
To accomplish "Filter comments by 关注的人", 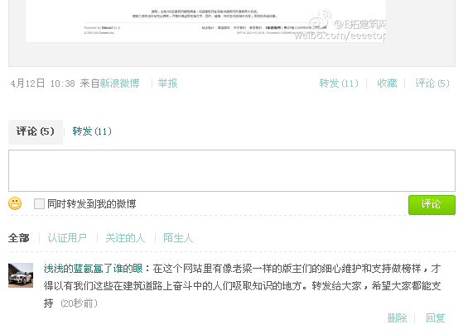I will coord(125,238).
